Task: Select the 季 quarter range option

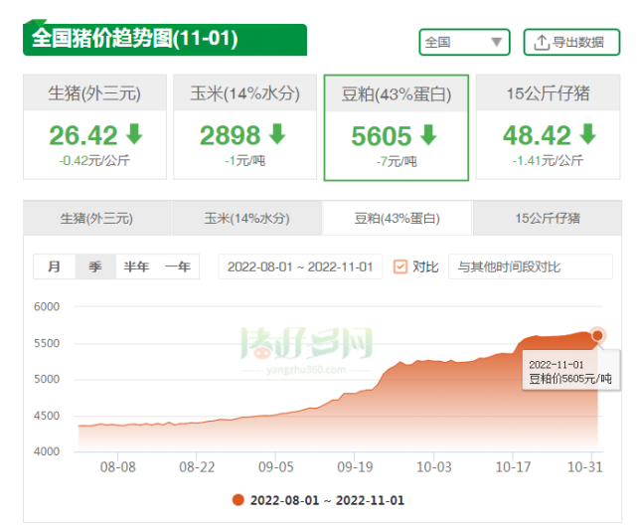Action: tap(95, 266)
